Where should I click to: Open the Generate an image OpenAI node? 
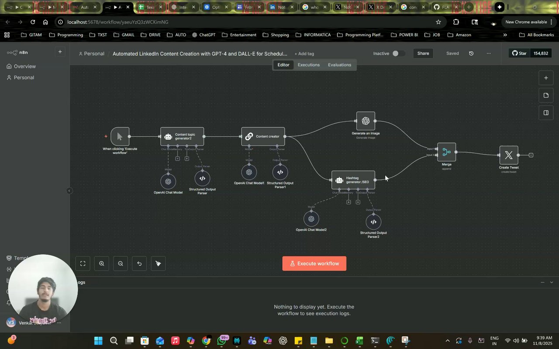tap(366, 121)
